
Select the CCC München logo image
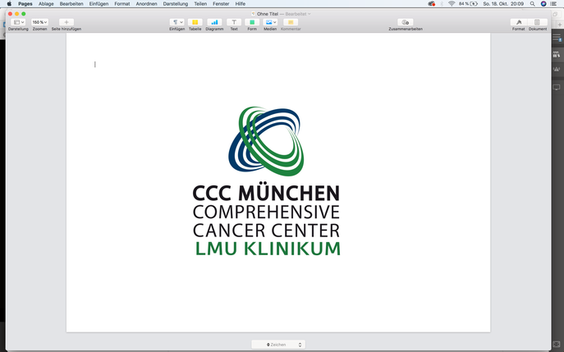267,181
